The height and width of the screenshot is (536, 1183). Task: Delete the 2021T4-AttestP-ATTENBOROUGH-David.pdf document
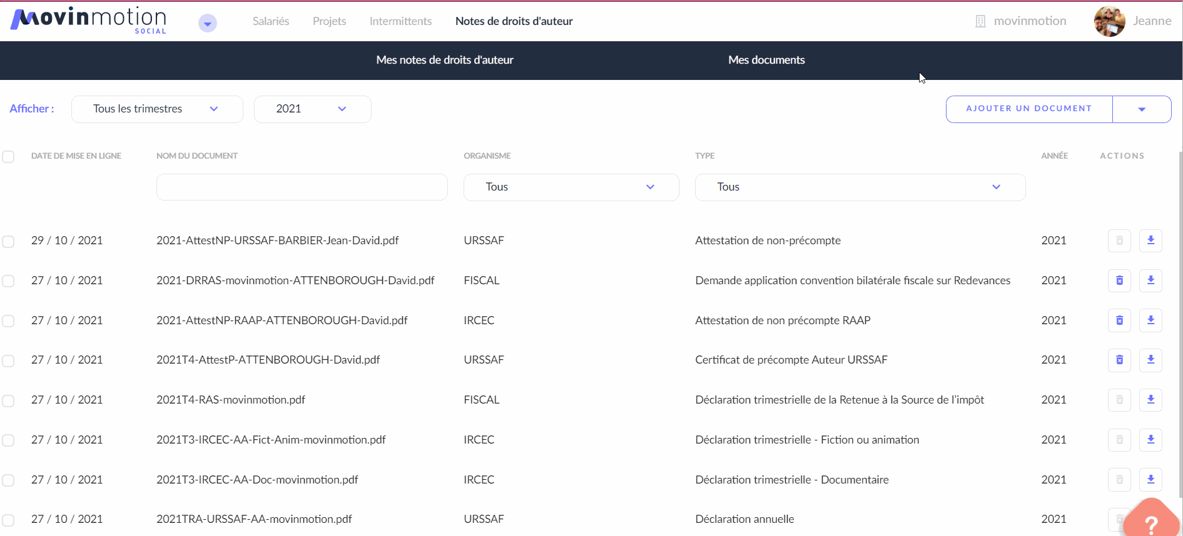(x=1119, y=360)
